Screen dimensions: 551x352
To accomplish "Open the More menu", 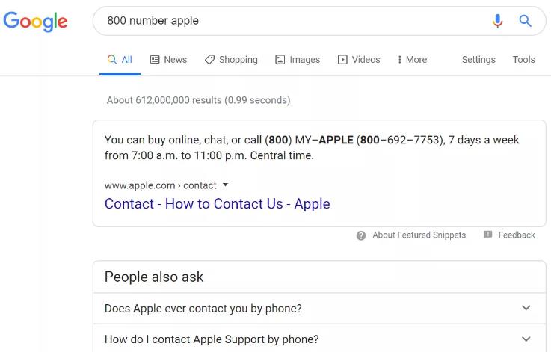I will tap(412, 59).
